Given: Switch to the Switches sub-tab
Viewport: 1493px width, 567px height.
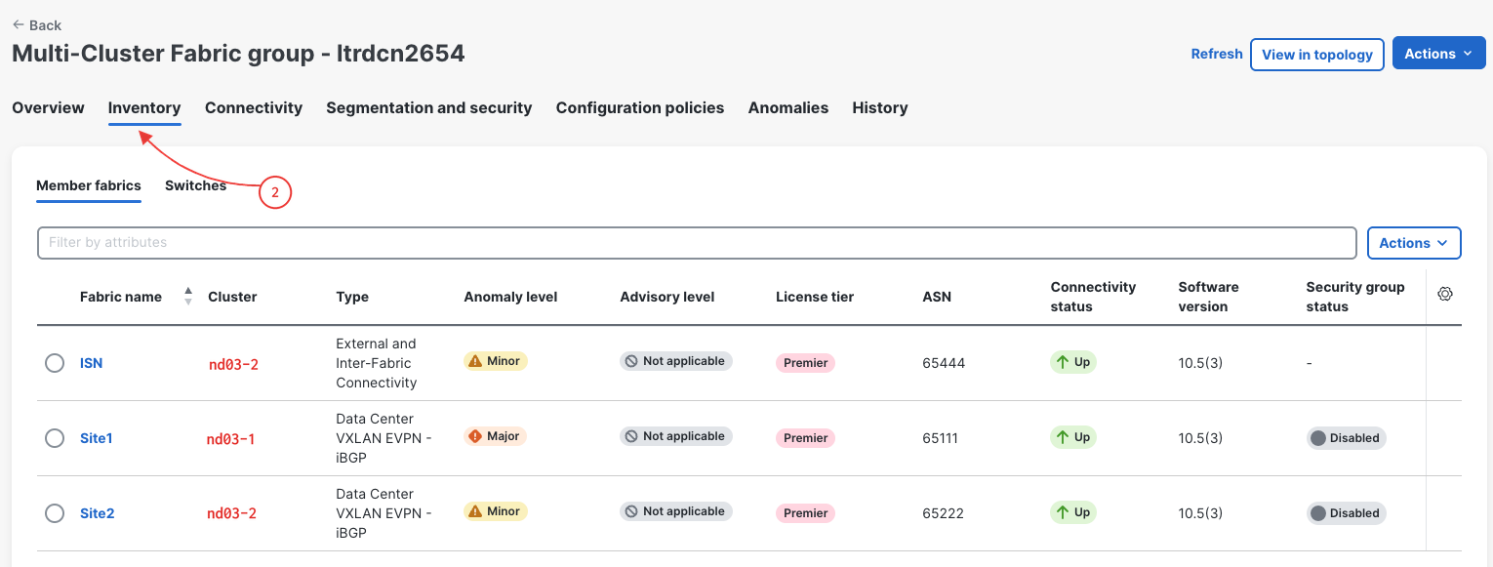Looking at the screenshot, I should click(195, 185).
